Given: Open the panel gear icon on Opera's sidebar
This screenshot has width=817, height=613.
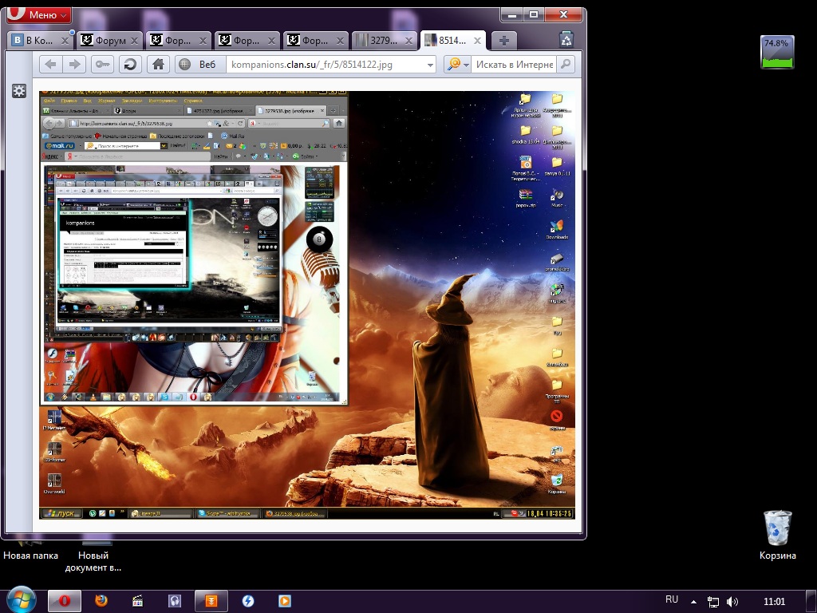Looking at the screenshot, I should (19, 91).
